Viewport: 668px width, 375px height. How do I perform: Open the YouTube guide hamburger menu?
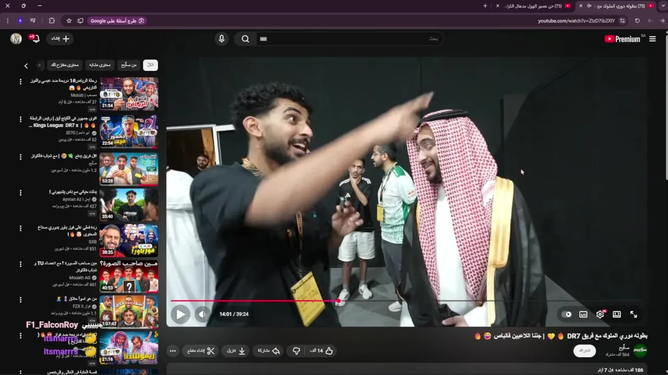[x=652, y=39]
